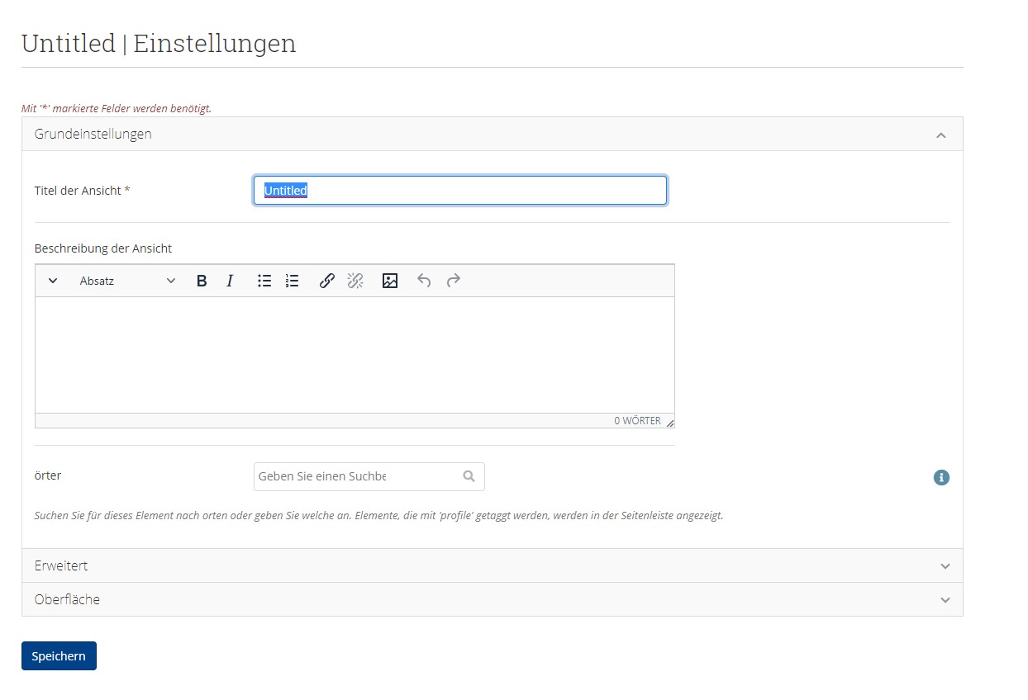Expand the Oberfläche section
This screenshot has width=1028, height=700.
[x=493, y=599]
